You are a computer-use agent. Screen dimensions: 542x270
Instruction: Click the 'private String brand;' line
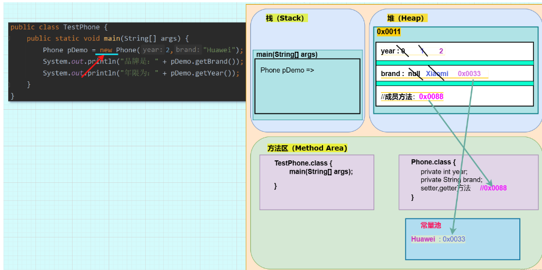(451, 180)
